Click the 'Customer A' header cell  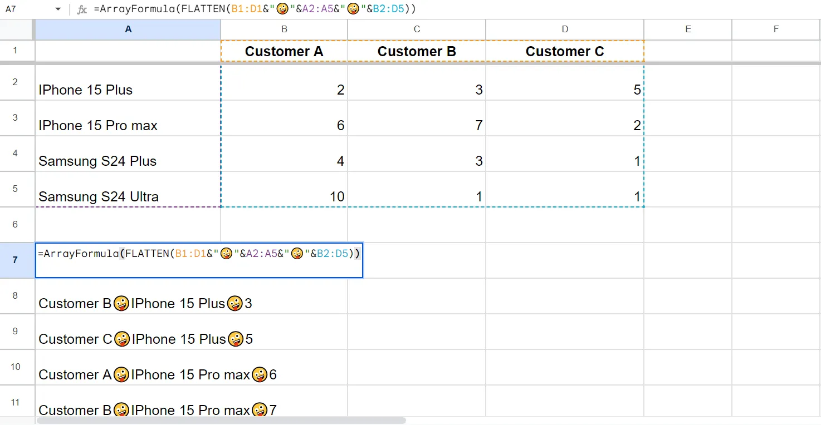coord(284,51)
